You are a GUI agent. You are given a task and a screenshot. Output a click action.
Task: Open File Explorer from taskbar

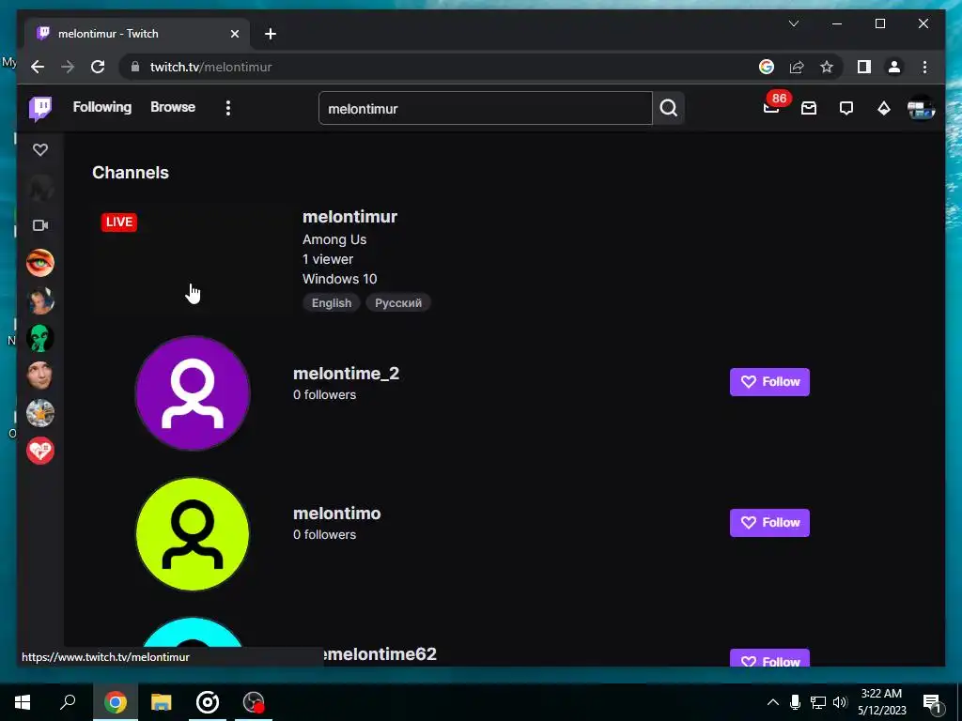point(162,702)
